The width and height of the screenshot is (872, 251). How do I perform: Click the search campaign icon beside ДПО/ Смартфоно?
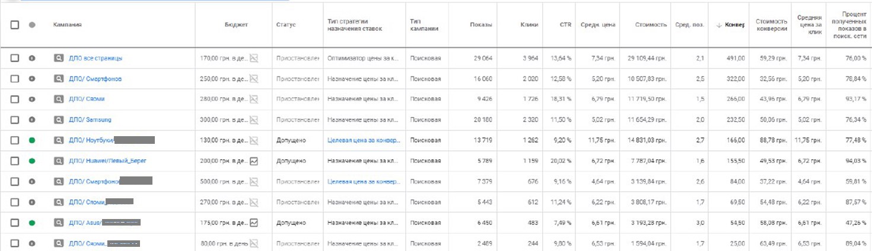tap(58, 79)
